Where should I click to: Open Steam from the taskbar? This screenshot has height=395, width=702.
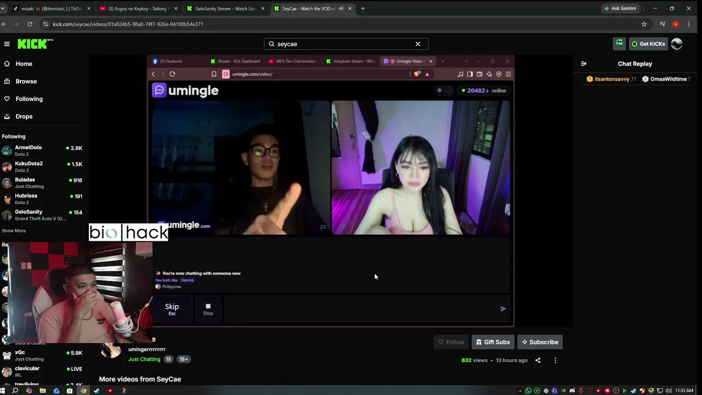[x=97, y=391]
